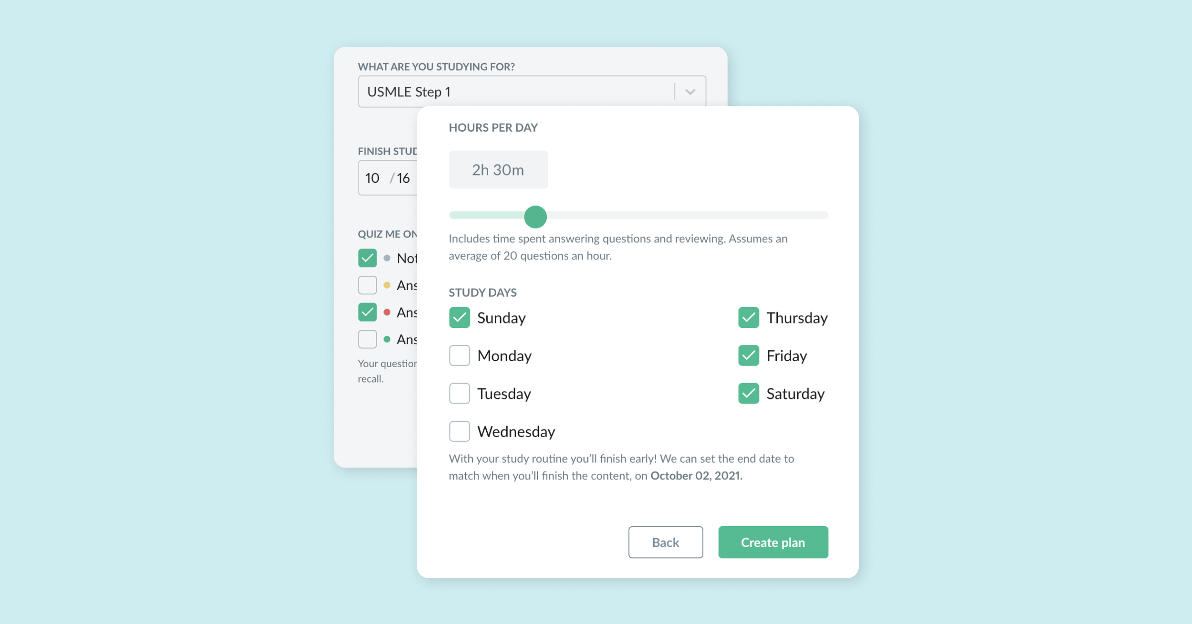1192x624 pixels.
Task: Click the Sunday study day checkbox
Action: coord(459,318)
